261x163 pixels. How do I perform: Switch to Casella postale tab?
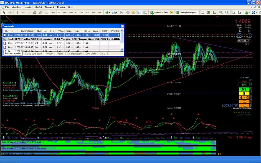click(74, 54)
